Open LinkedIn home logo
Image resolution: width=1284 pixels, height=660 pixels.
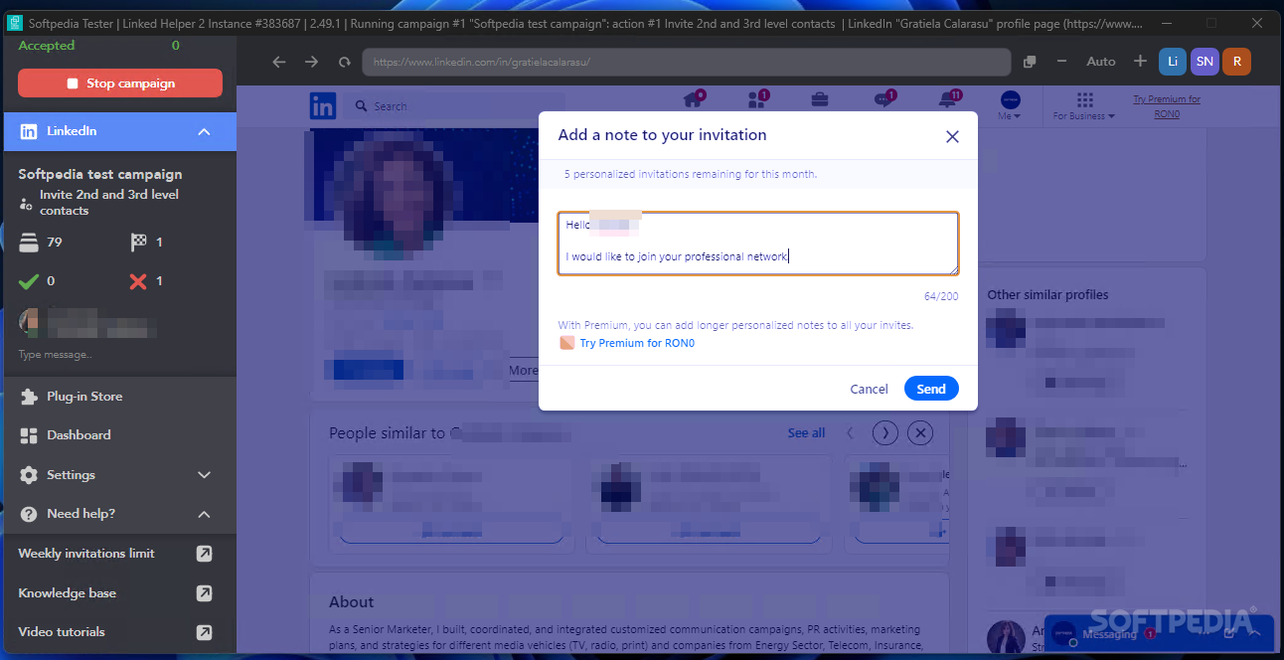(323, 106)
